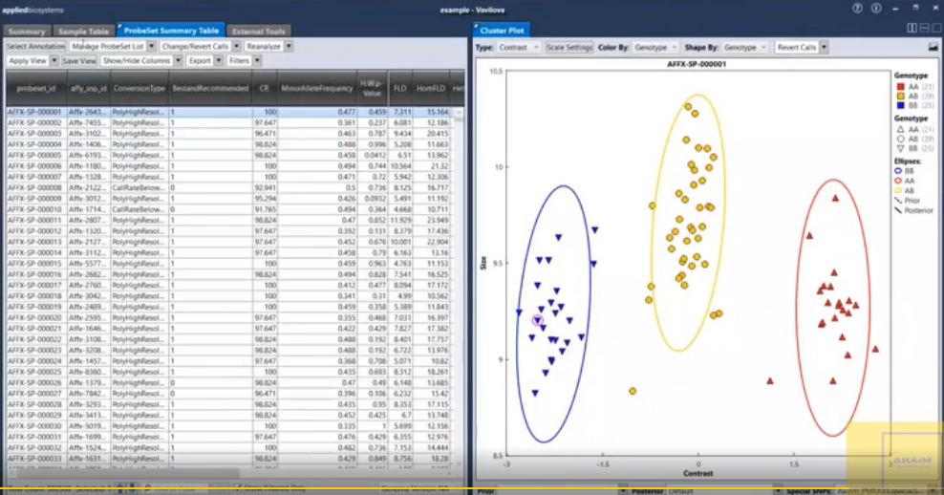
Task: Click the save plot image icon
Action: tap(933, 47)
